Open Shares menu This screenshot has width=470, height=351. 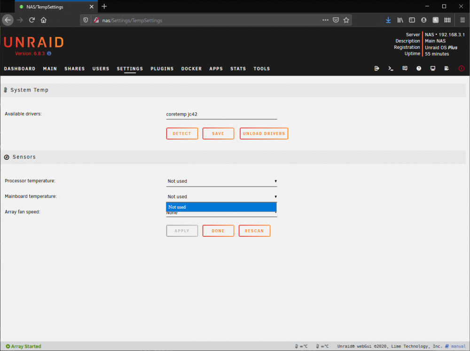point(74,69)
